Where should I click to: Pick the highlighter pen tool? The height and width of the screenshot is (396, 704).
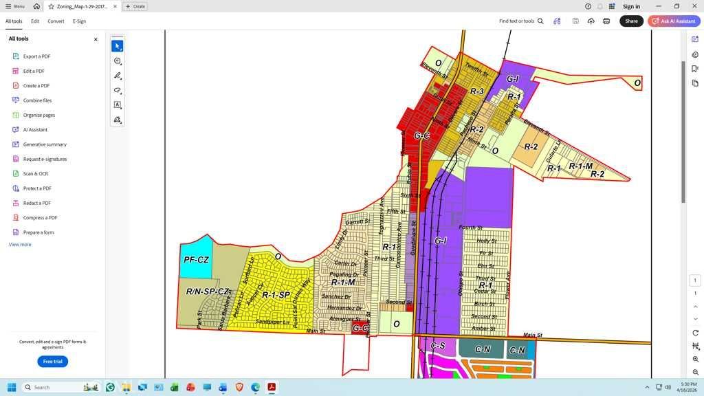point(118,76)
